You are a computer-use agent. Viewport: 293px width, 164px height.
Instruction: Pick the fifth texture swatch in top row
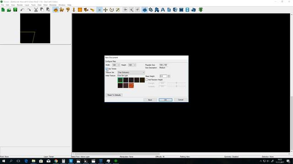point(142,80)
